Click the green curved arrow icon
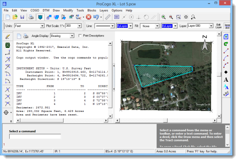Screen dimensions: 239x162 226,44
